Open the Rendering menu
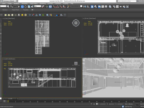Viewport: 144px width, 108px height. click(x=43, y=4)
